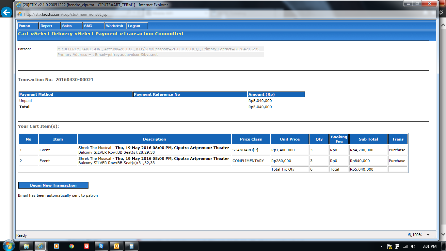Launch Google Chrome from the taskbar
This screenshot has height=251, width=446.
click(72, 246)
